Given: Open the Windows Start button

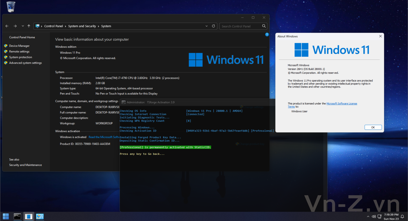Looking at the screenshot, I should [x=6, y=216].
